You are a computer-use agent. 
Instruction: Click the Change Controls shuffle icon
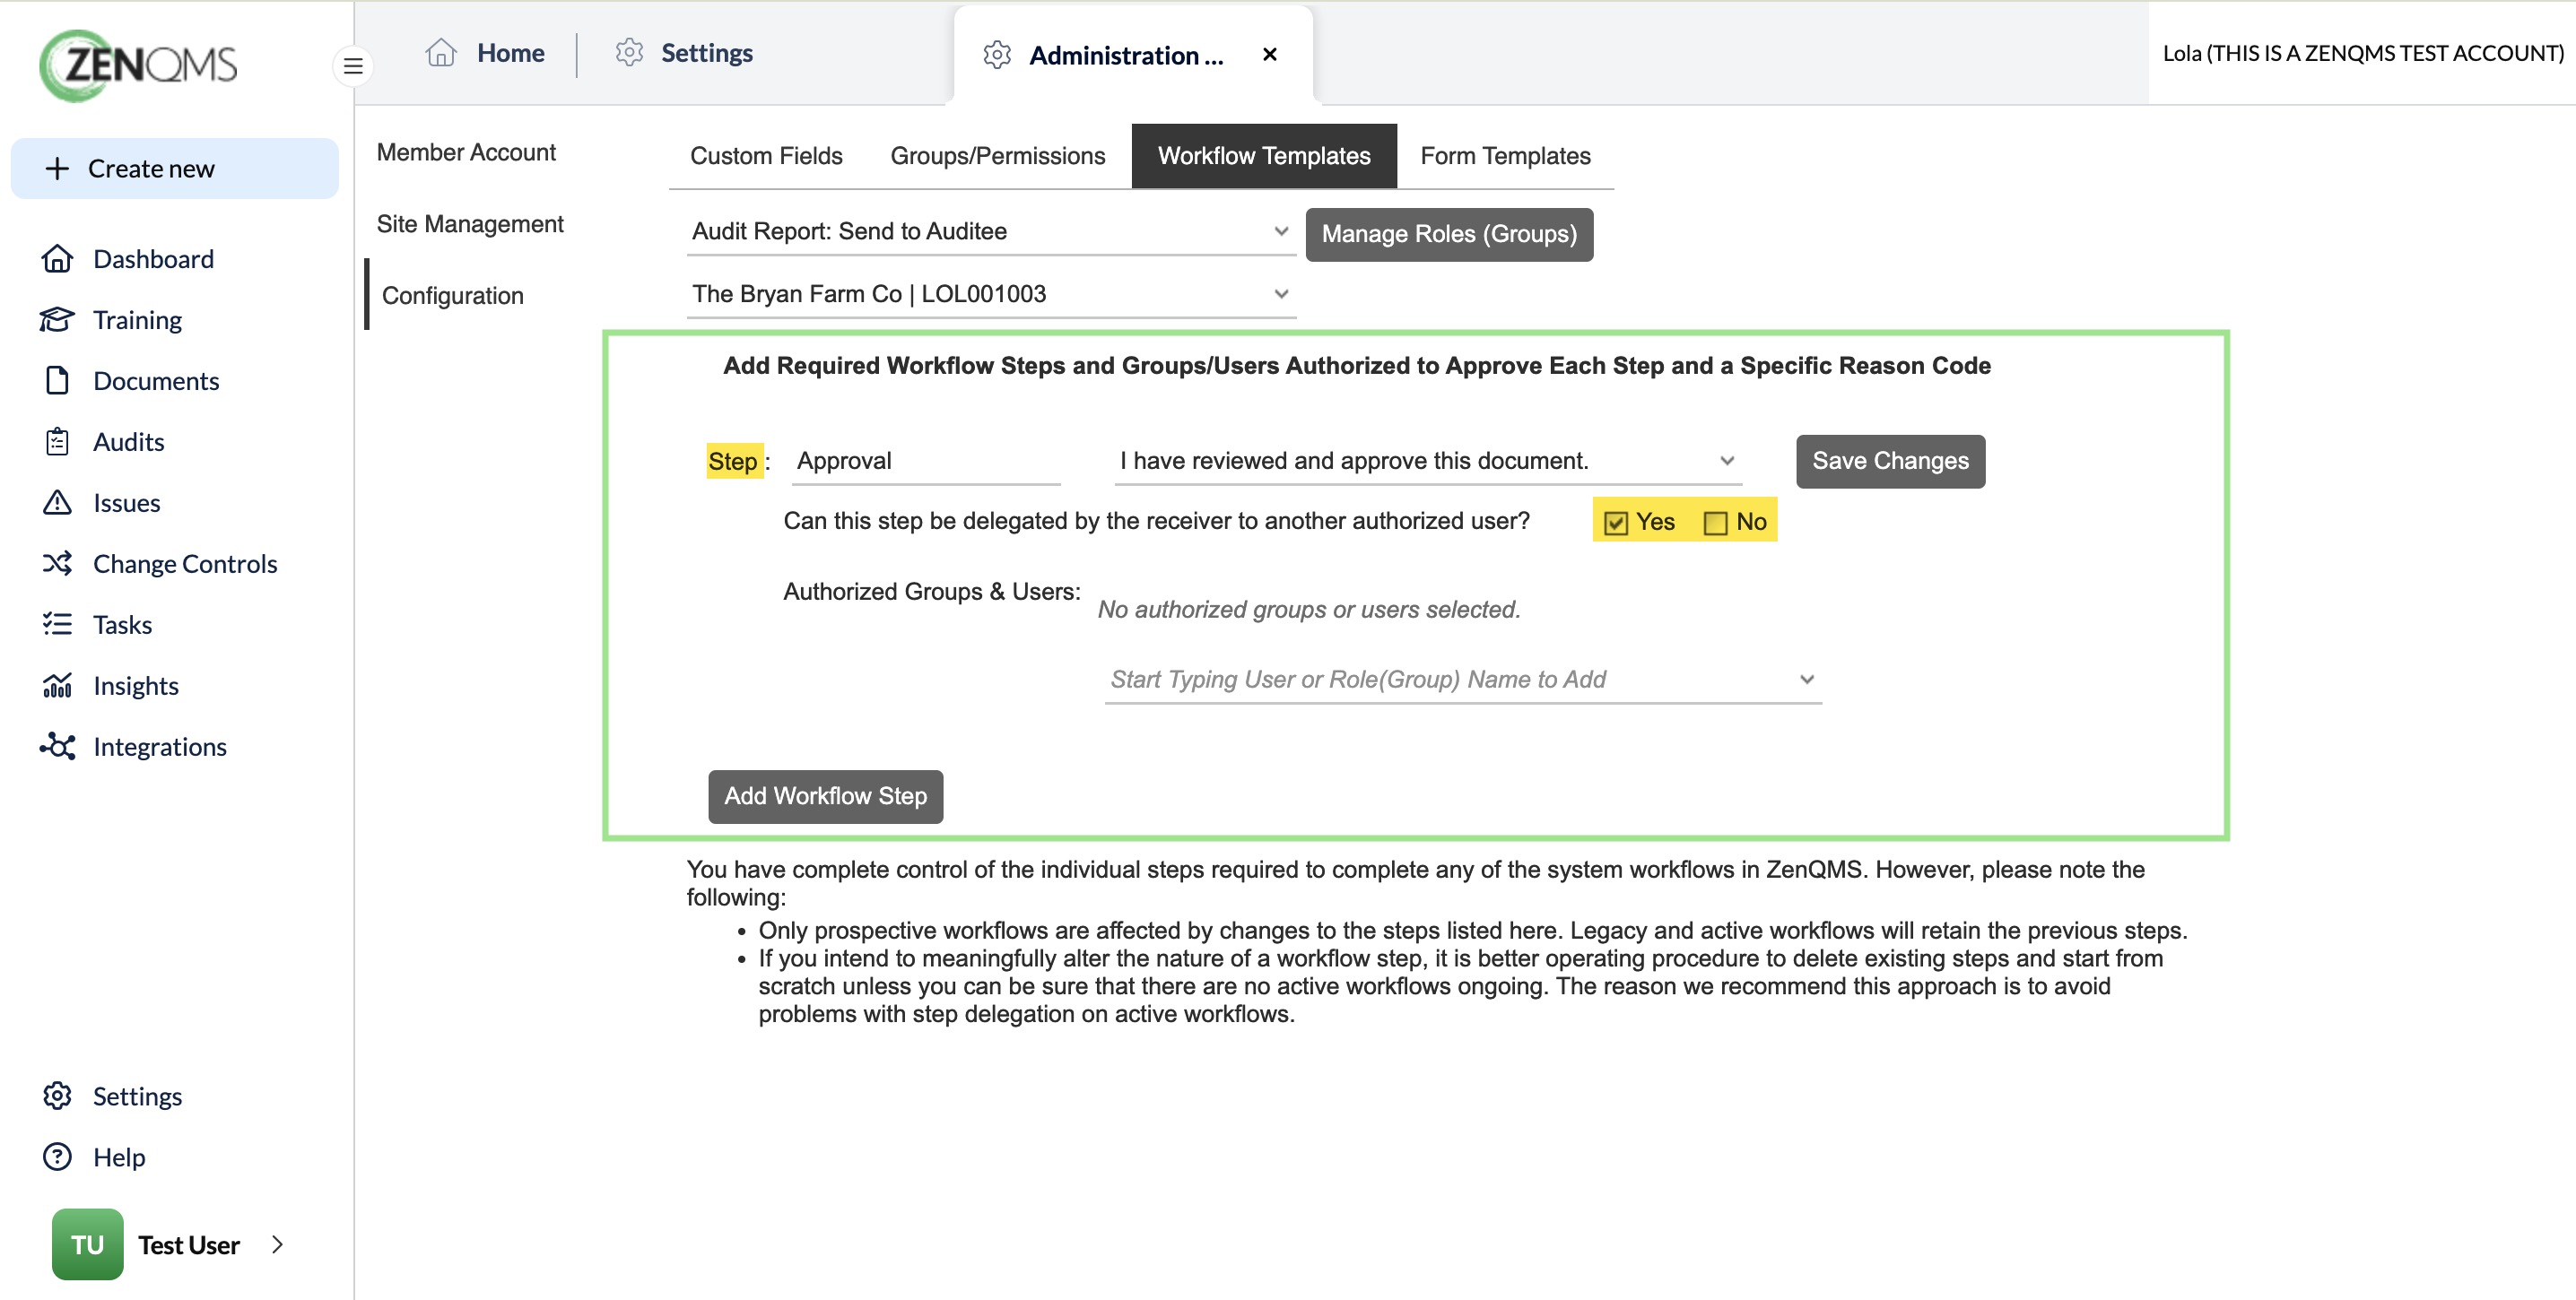coord(57,564)
